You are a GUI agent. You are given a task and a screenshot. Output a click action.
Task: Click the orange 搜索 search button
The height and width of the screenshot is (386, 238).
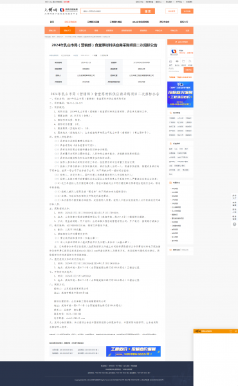pos(148,12)
